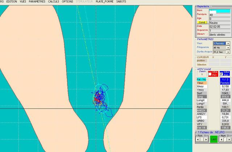Viewport: 232px width, 152px height.
Task: Open the CALCULS menu
Action: [x=53, y=2]
